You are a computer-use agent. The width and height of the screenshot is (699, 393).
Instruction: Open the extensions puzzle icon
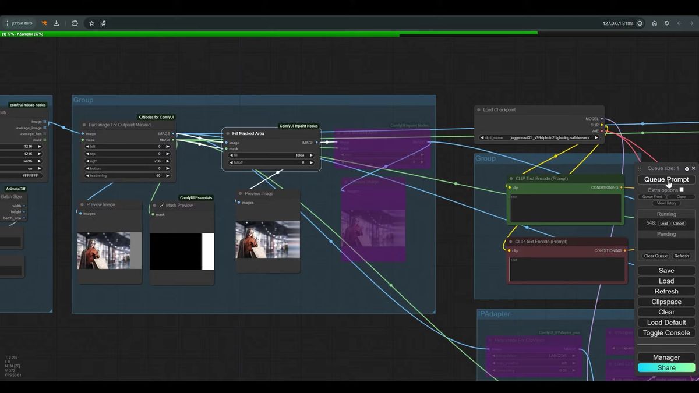75,23
